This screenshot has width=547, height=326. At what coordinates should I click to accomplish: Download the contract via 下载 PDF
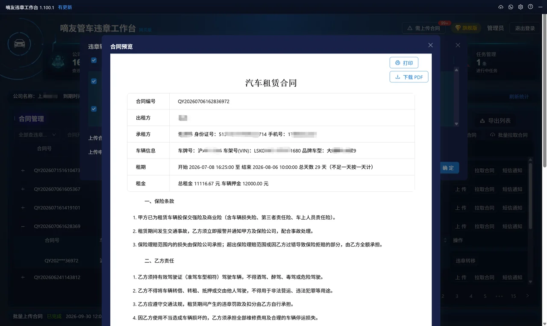409,77
